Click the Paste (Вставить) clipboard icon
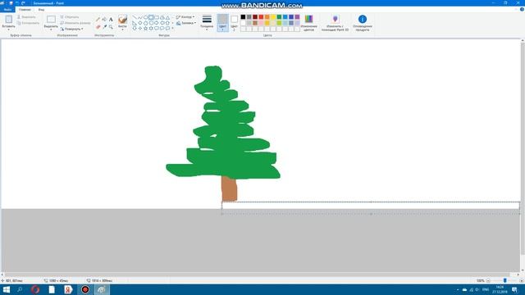Viewport: 525px width, 295px height. 8,19
